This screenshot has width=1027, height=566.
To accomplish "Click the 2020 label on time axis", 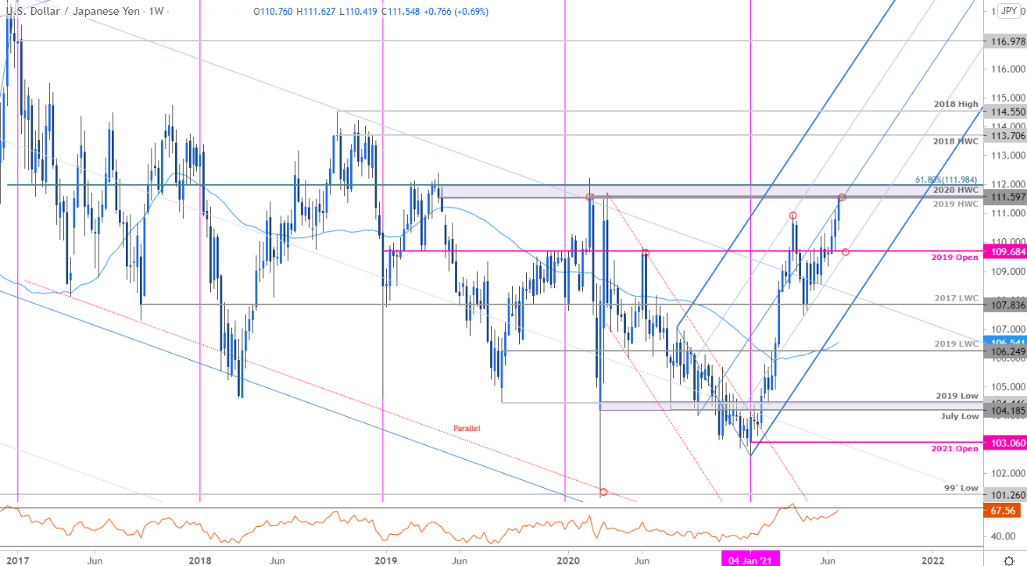I will [567, 561].
